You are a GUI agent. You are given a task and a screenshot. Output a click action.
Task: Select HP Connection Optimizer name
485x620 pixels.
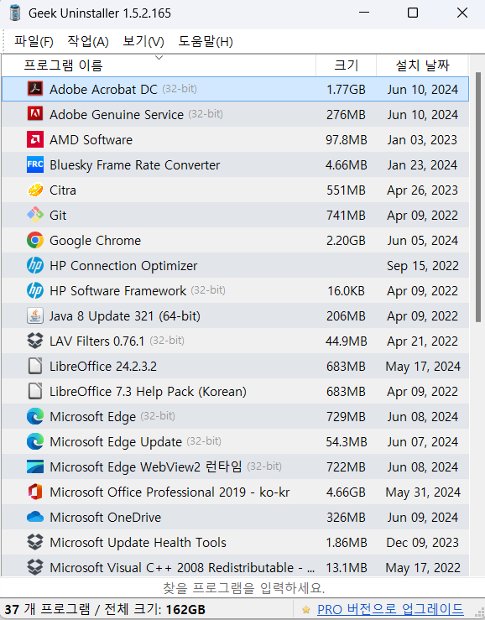(x=123, y=266)
